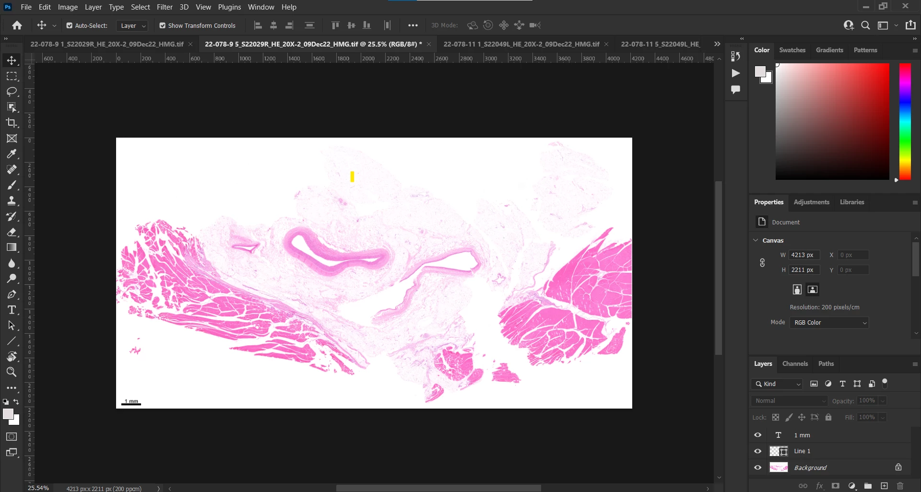The width and height of the screenshot is (921, 492).
Task: Open the Image menu
Action: point(68,7)
